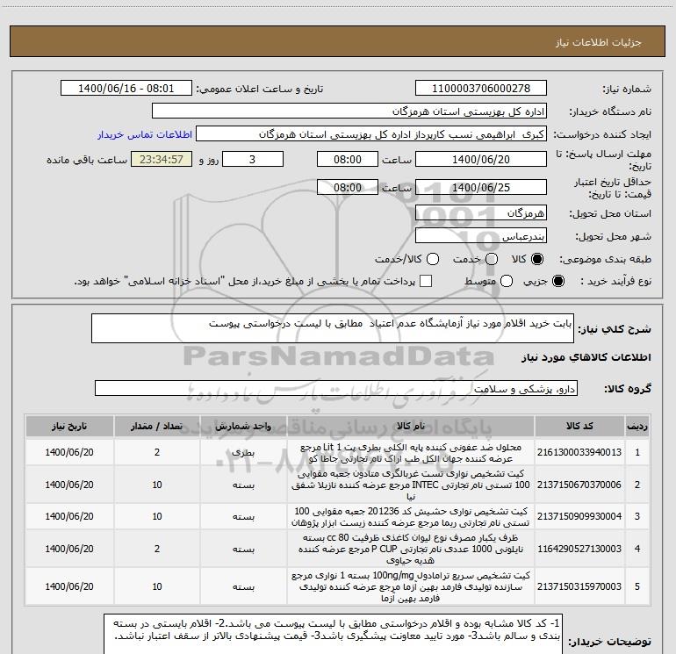676x654 pixels.
Task: Select the کالا/خدمت radio button
Action: coord(433,259)
